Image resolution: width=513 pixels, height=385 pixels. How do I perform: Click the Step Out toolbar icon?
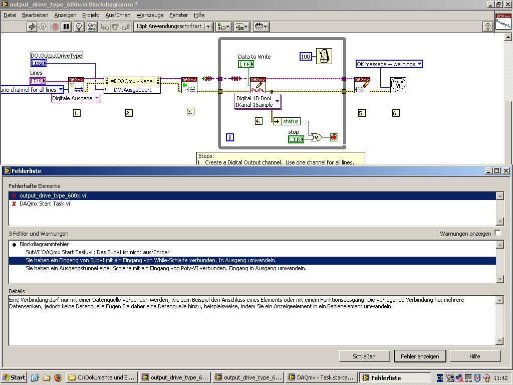(x=126, y=27)
